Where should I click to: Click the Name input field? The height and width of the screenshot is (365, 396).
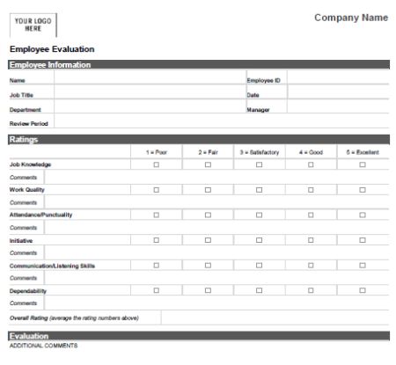[x=150, y=77]
